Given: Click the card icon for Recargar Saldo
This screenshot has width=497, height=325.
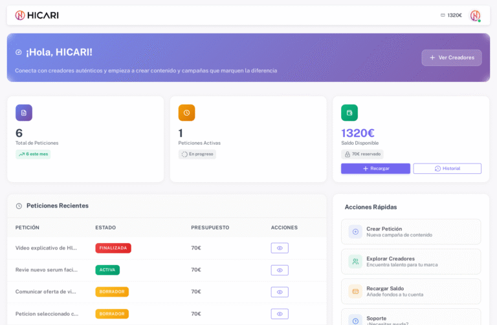Looking at the screenshot, I should click(x=355, y=291).
